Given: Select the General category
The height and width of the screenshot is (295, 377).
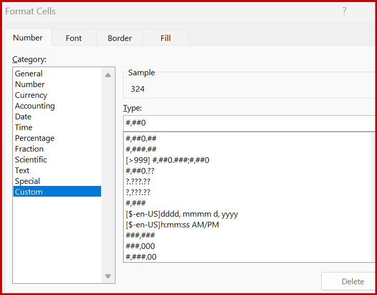Looking at the screenshot, I should point(57,73).
